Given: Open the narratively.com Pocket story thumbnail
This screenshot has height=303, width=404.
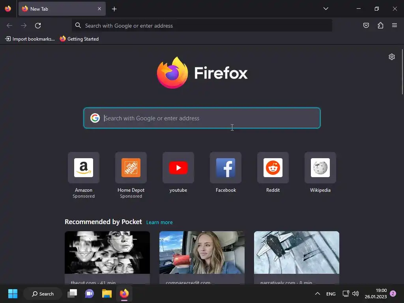Looking at the screenshot, I should pyautogui.click(x=297, y=252).
